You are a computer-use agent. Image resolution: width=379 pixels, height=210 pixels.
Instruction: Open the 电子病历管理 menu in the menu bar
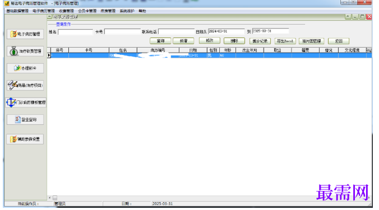point(44,11)
